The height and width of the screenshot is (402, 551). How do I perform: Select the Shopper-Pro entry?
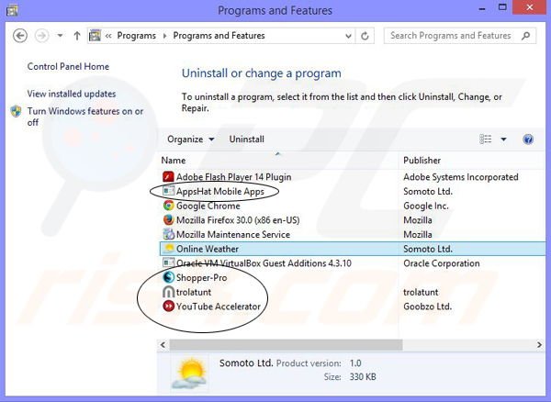(201, 278)
